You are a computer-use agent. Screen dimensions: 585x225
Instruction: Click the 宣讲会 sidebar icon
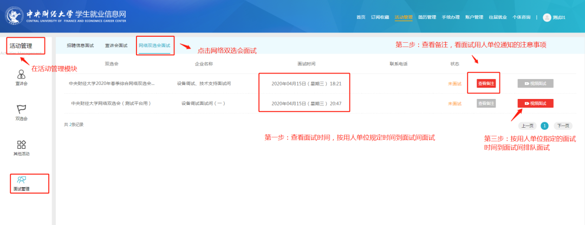click(x=22, y=75)
